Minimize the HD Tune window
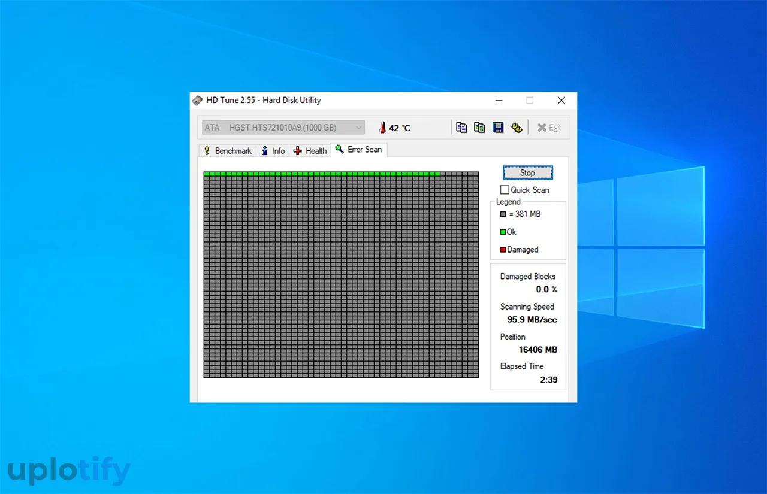This screenshot has height=494, width=767. click(x=498, y=101)
